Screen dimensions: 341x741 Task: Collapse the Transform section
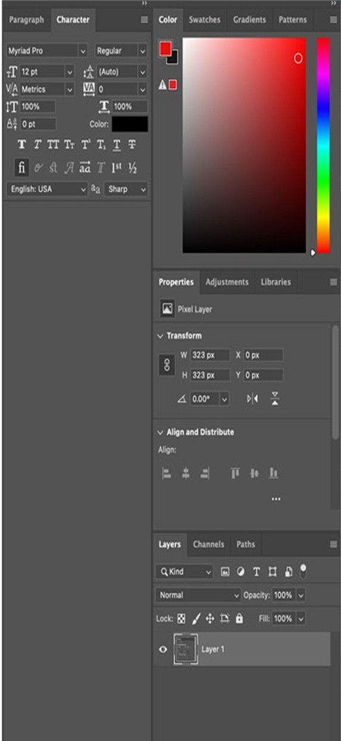click(x=160, y=336)
